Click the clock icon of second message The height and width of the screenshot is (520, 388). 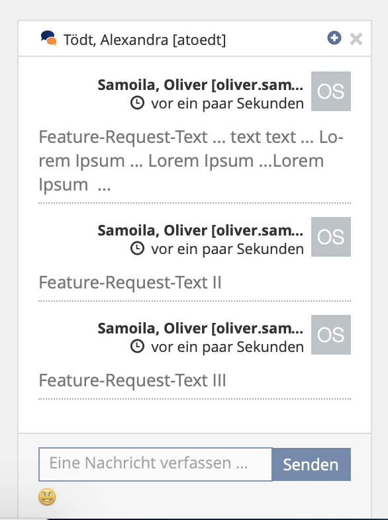pos(137,248)
